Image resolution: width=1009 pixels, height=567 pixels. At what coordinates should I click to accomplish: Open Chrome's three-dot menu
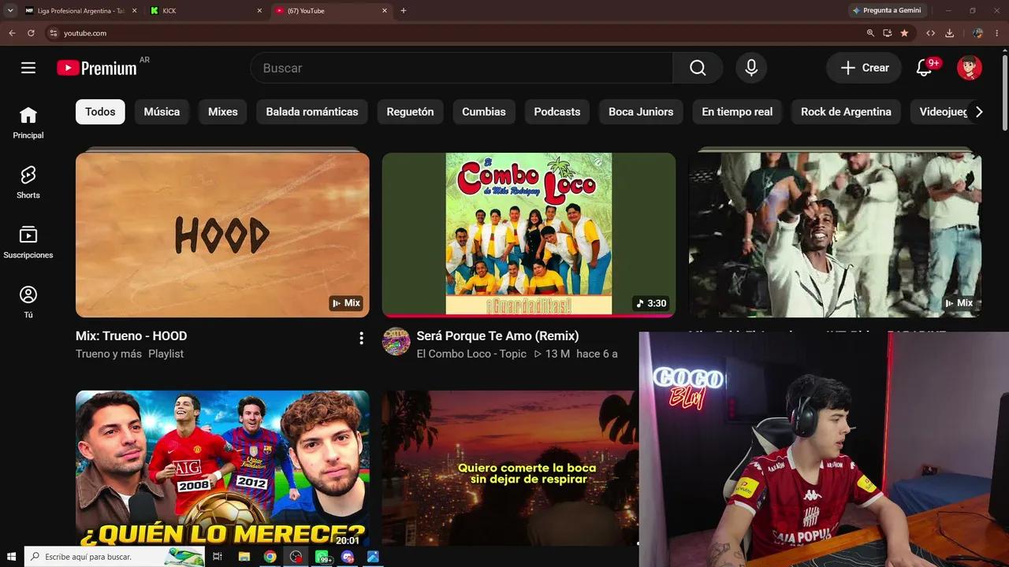tap(999, 33)
